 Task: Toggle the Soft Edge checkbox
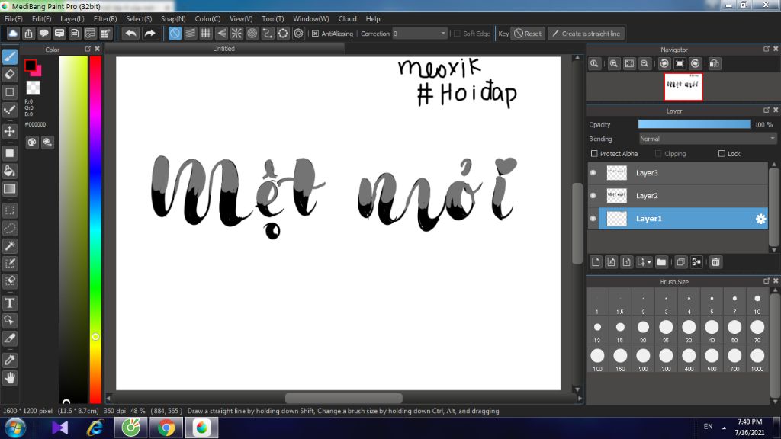[x=457, y=34]
